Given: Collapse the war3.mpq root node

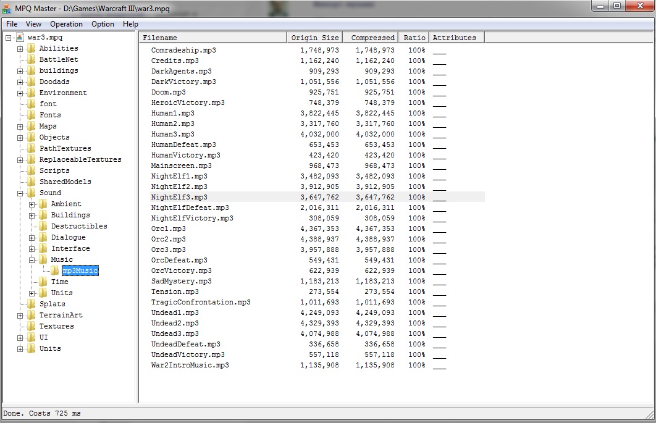Looking at the screenshot, I should [9, 38].
